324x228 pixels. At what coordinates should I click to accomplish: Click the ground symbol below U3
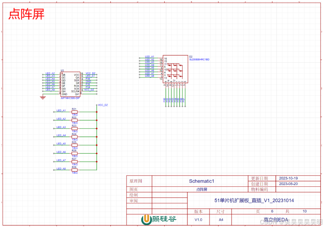(x=43, y=97)
